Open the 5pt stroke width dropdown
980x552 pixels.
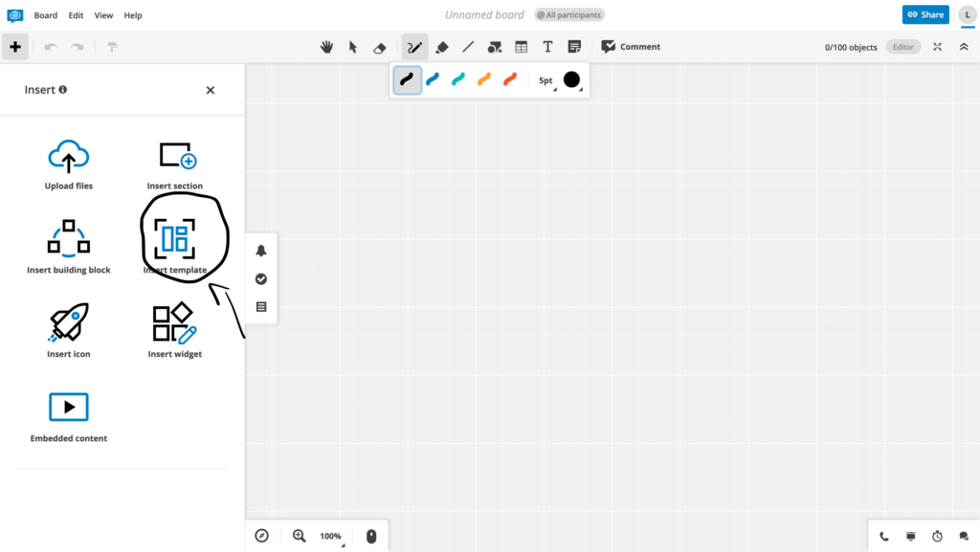pos(546,80)
